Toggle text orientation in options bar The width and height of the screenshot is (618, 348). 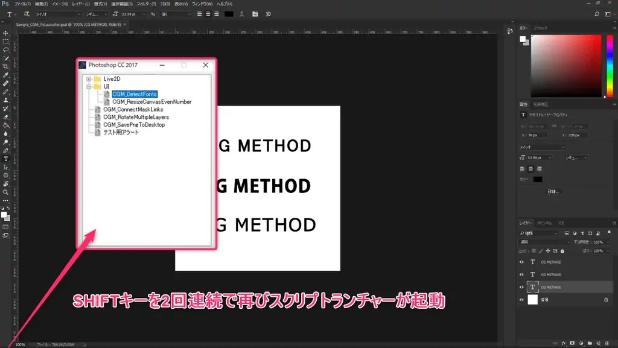[27, 14]
